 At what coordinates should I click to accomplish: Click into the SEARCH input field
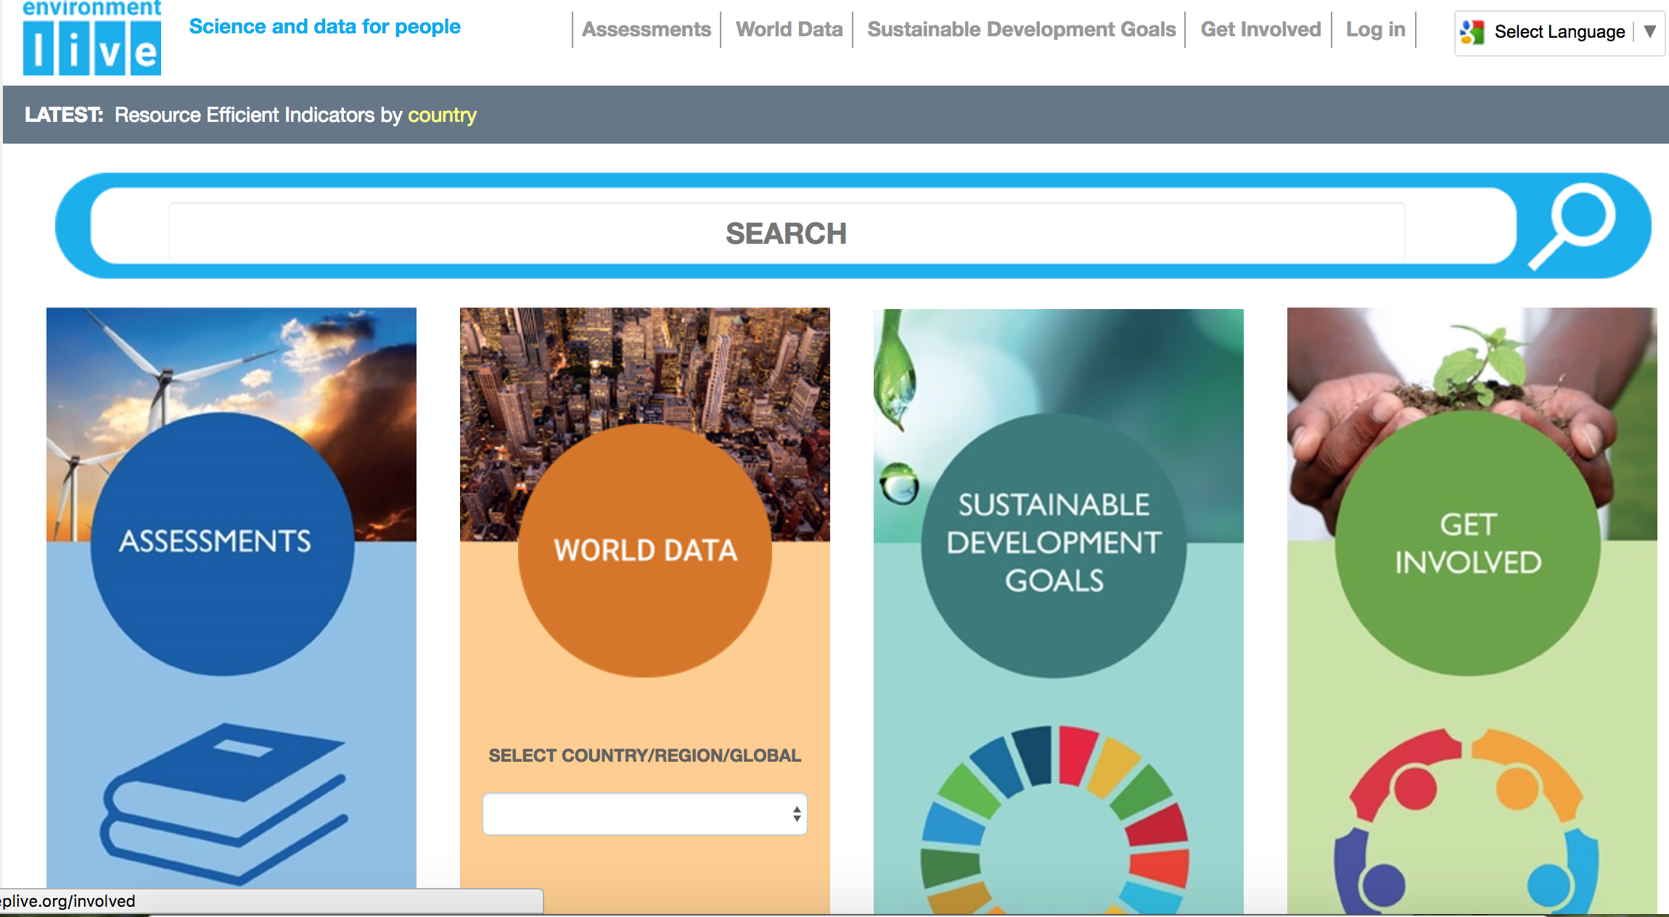coord(787,233)
